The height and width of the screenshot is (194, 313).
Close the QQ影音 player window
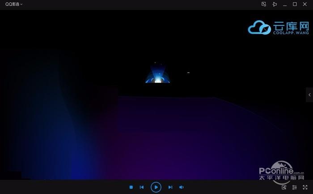pyautogui.click(x=305, y=4)
